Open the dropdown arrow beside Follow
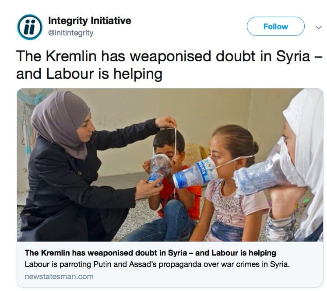Screen dimensions: 327x291 [x=318, y=27]
